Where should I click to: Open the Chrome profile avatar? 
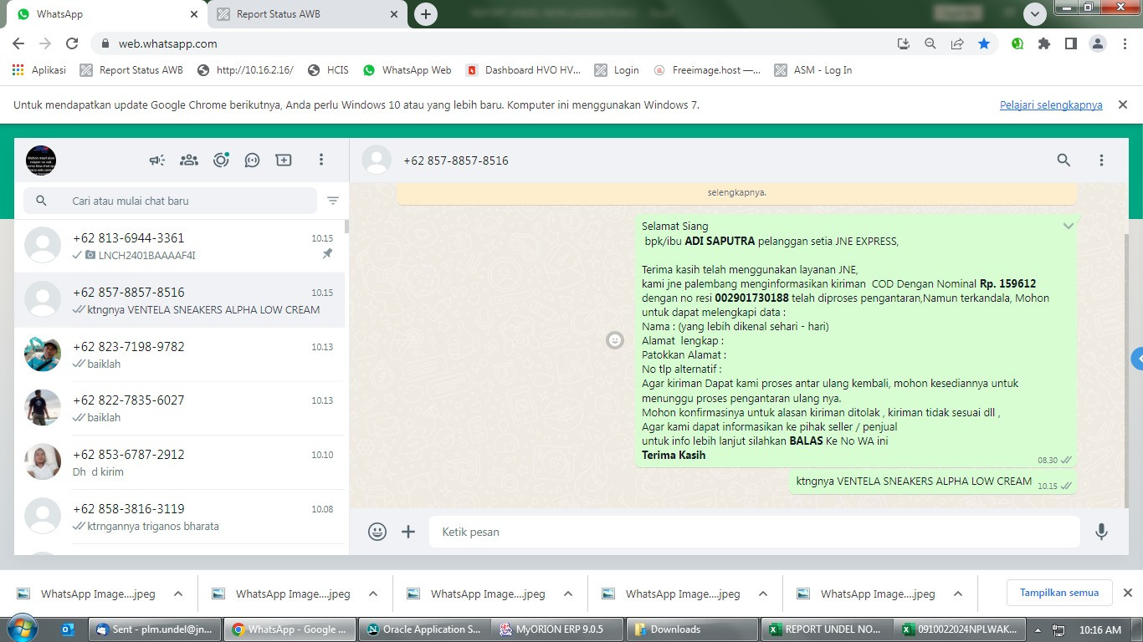click(1097, 43)
